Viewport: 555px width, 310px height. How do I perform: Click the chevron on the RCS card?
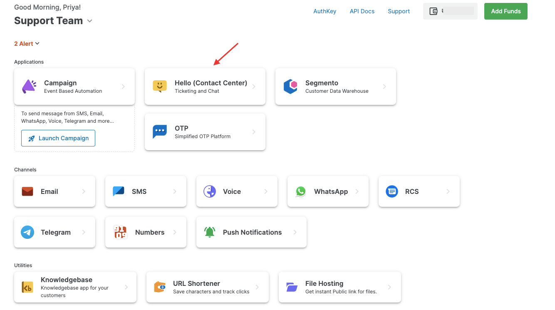(448, 191)
